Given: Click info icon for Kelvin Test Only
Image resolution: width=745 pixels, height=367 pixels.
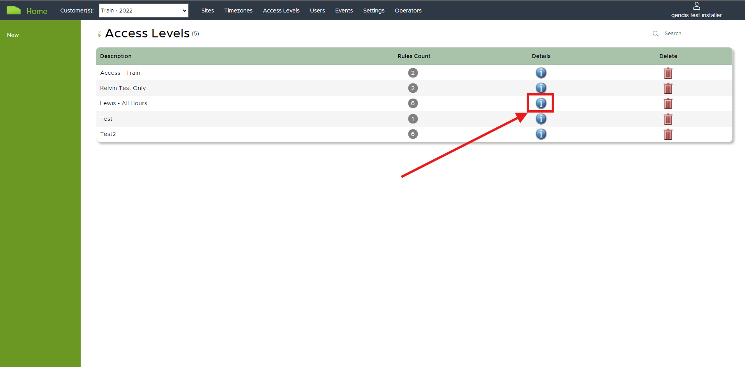Looking at the screenshot, I should 541,88.
